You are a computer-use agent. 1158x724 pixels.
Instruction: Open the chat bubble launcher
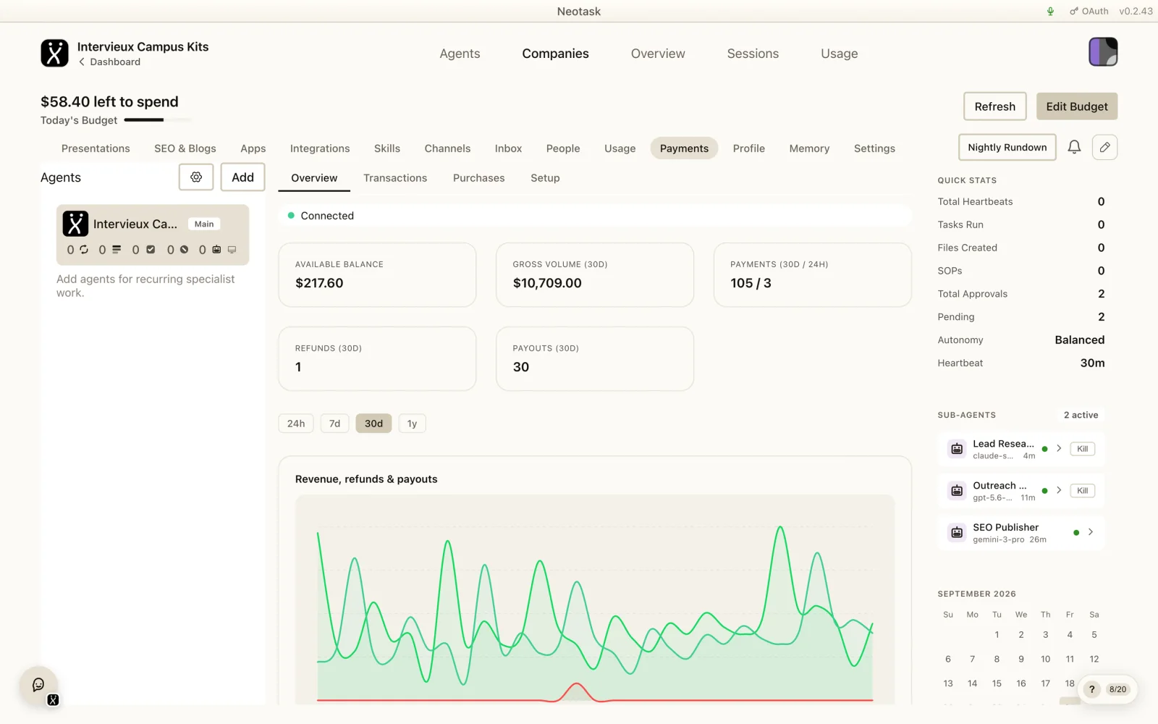38,685
